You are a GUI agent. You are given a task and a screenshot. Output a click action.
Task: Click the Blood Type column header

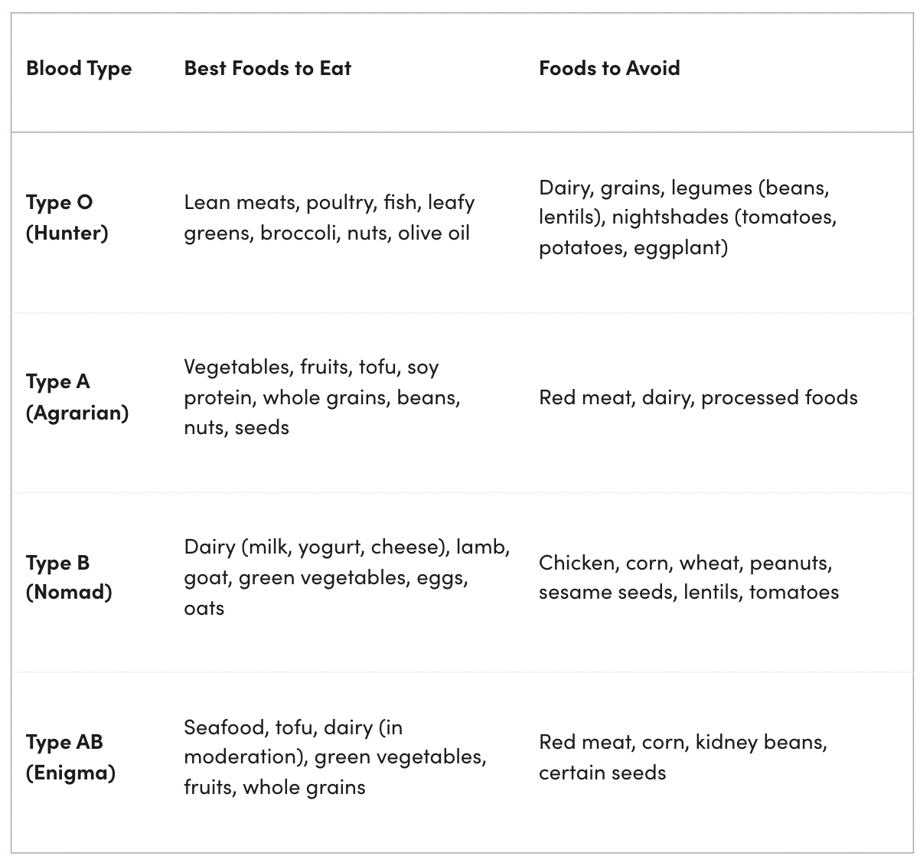(x=79, y=68)
